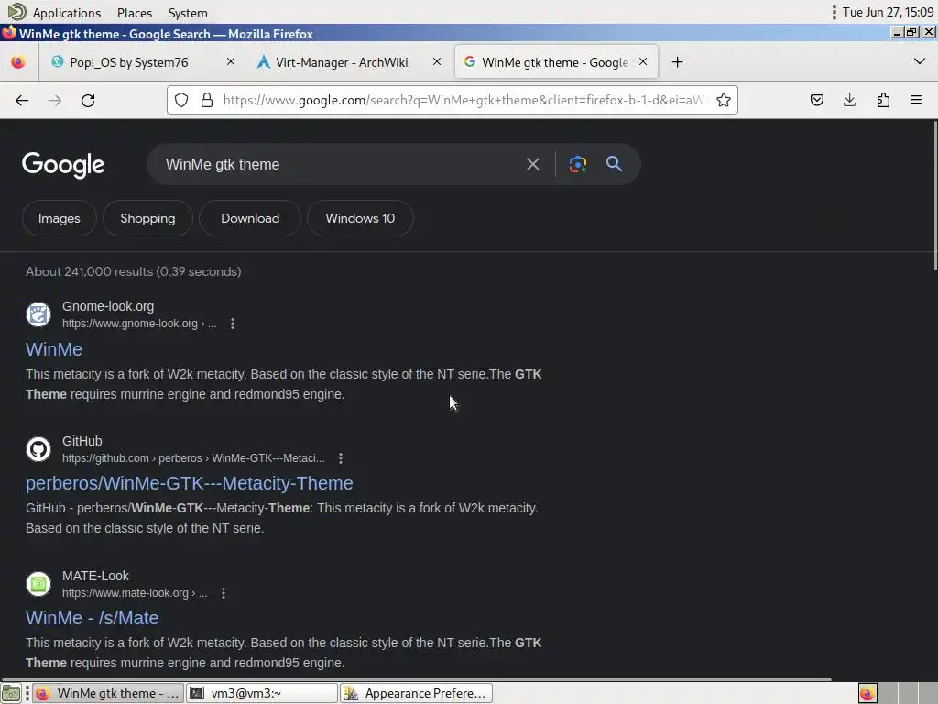938x704 pixels.
Task: Click the github.com perberos URL breadcrumb
Action: pos(193,458)
